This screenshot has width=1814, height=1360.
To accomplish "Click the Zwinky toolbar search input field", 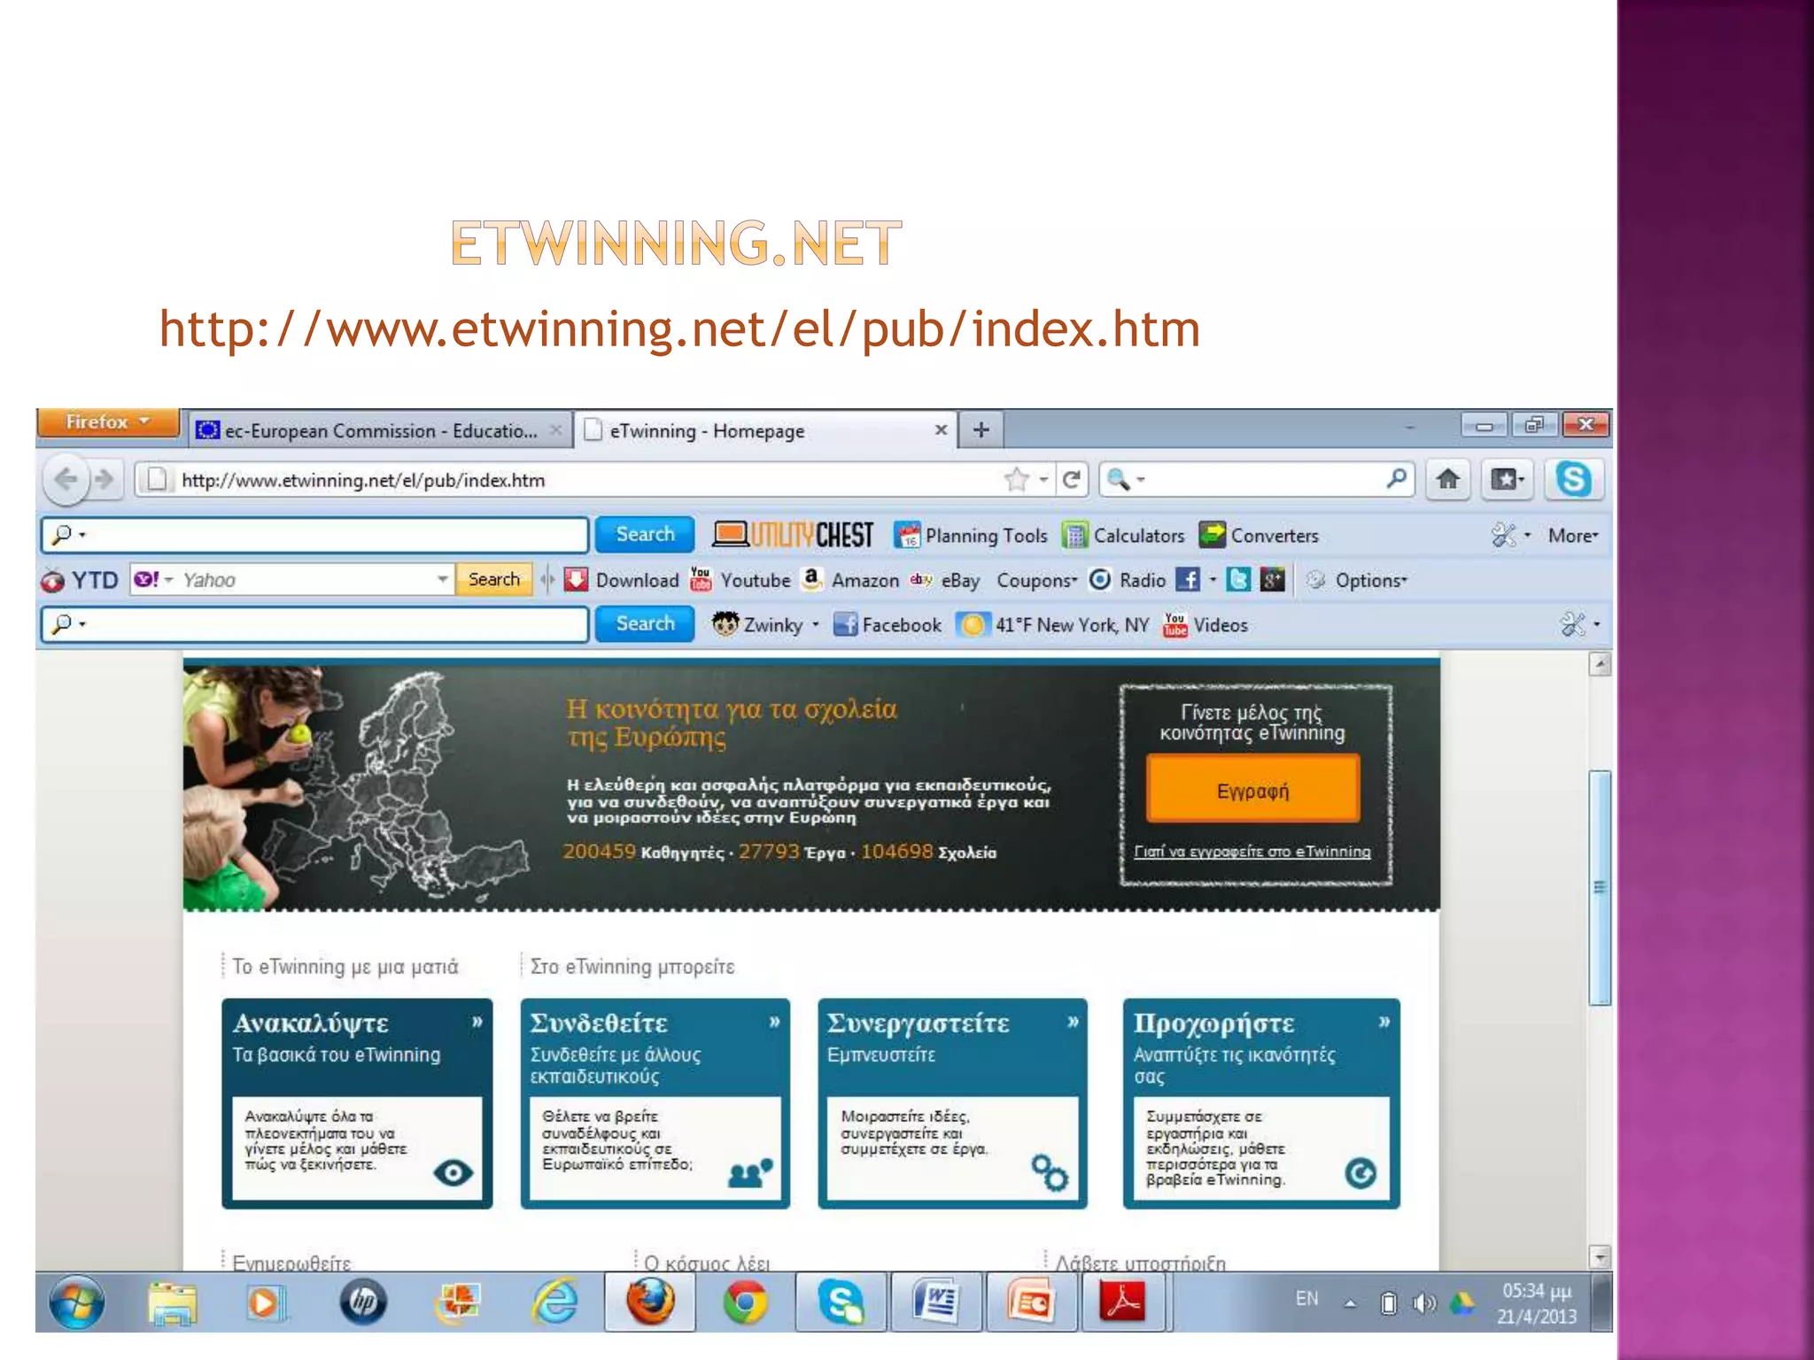I will 315,624.
